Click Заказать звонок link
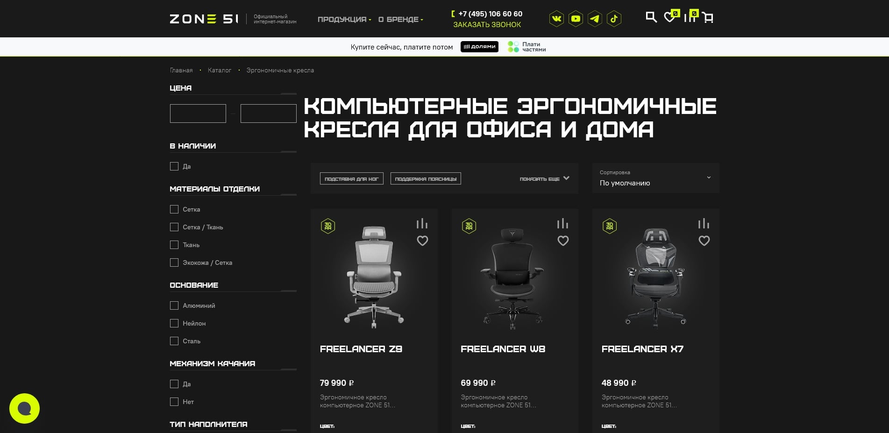 487,25
